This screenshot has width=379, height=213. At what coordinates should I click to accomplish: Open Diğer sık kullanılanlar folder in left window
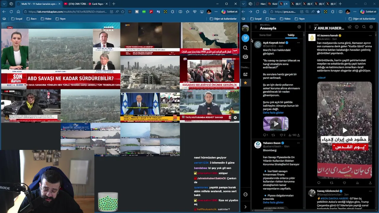(223, 19)
